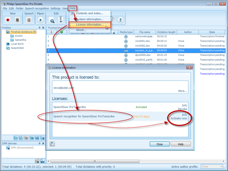Click the lock column header icon
228x171 pixels.
[x=114, y=33]
